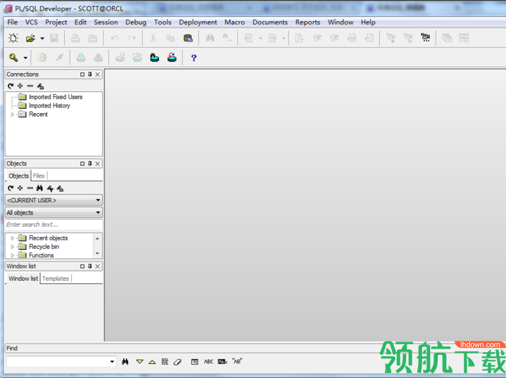Select the Imported Fixed Users folder
Viewport: 506px width, 378px height.
click(x=56, y=97)
